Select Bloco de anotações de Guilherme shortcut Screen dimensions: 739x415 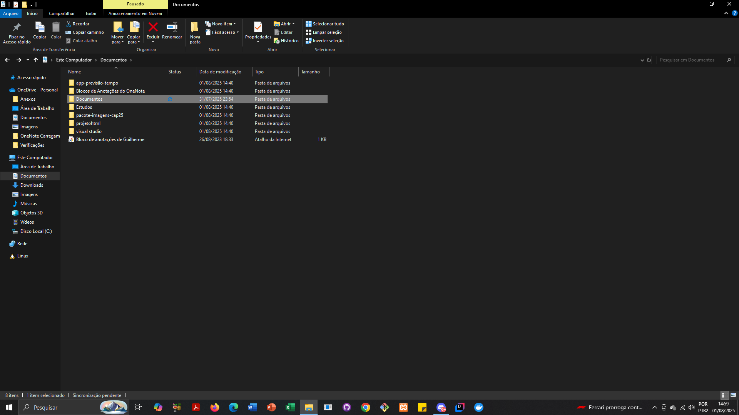click(x=197, y=139)
